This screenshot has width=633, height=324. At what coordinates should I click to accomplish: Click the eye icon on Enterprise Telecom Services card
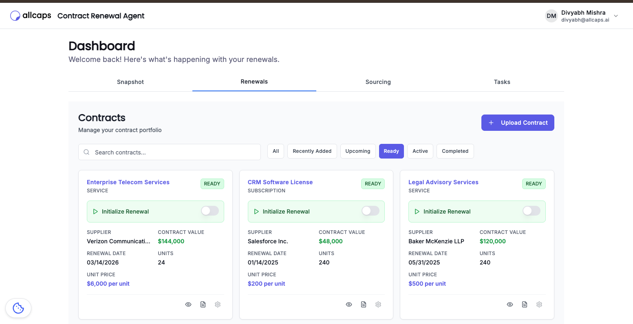coord(188,304)
